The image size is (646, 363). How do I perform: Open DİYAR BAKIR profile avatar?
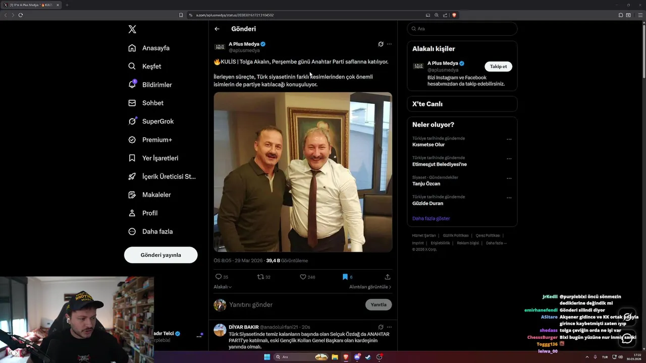pyautogui.click(x=220, y=330)
